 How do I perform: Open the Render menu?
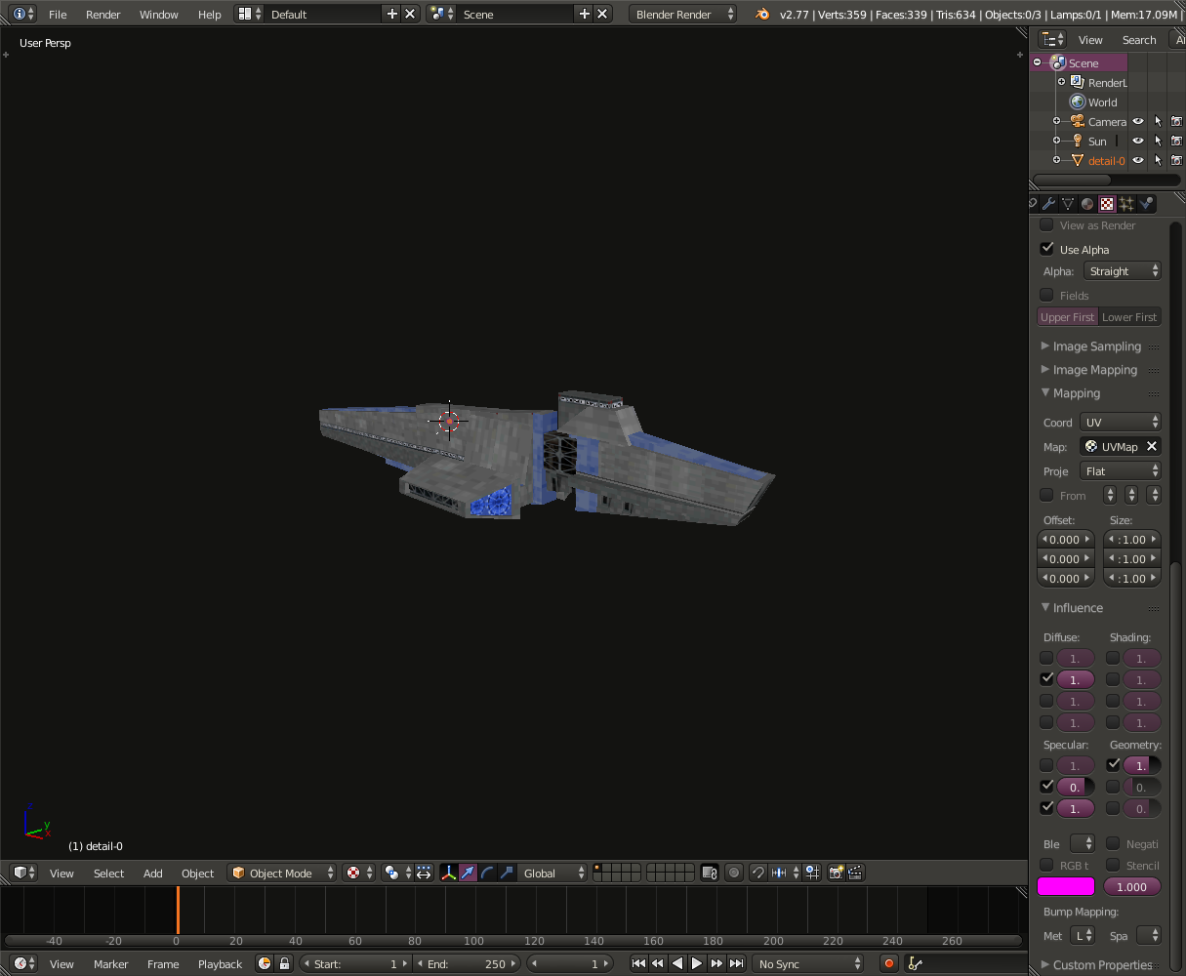point(102,15)
